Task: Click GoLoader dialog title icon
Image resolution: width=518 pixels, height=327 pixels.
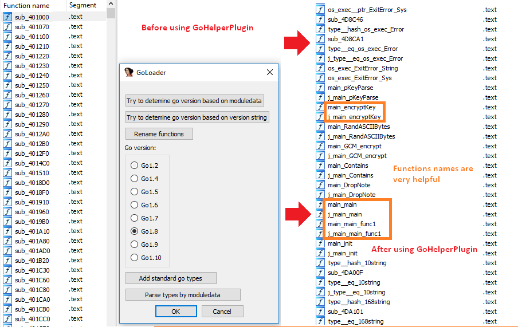Action: pyautogui.click(x=129, y=72)
